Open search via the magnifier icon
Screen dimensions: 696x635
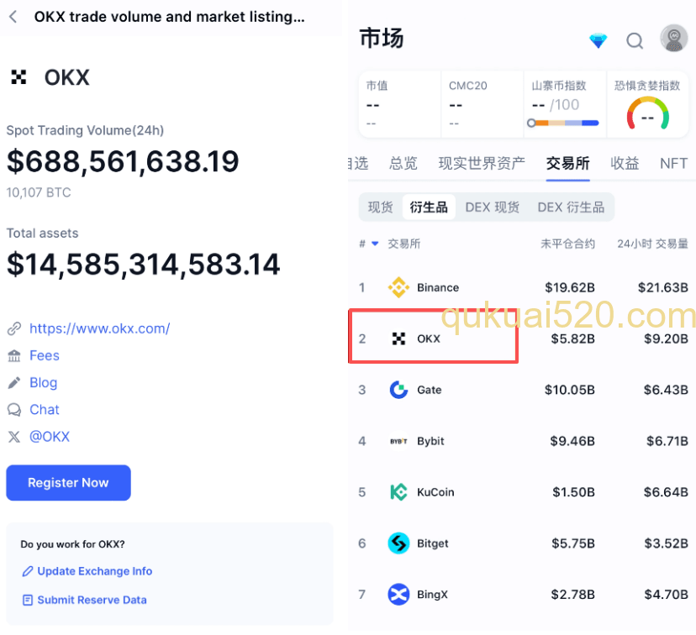[635, 41]
